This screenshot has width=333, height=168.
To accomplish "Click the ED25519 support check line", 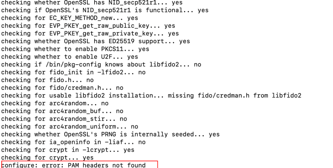I will (x=96, y=41).
